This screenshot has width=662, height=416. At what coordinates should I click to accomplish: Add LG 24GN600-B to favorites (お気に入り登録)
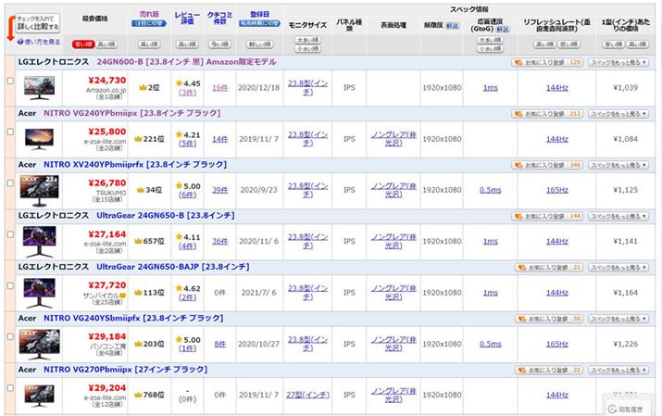tap(546, 62)
